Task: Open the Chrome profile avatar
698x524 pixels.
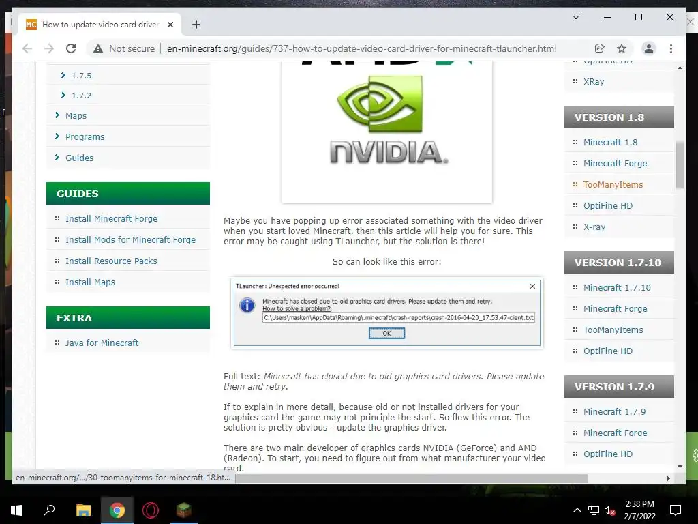Action: coord(649,48)
